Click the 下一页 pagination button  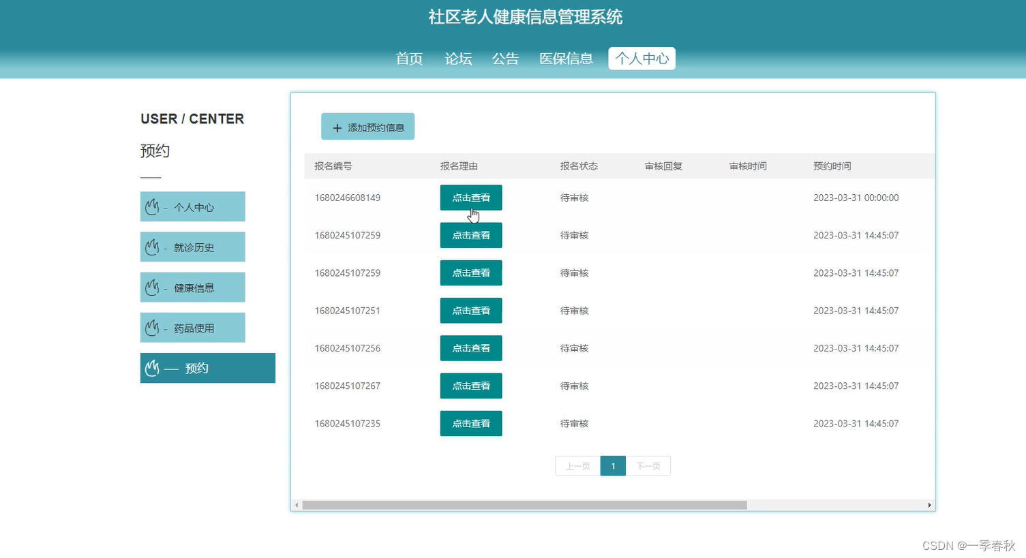tap(648, 466)
